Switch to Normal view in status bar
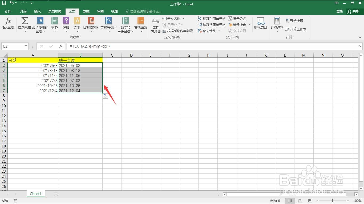This screenshot has width=364, height=204. pyautogui.click(x=290, y=201)
